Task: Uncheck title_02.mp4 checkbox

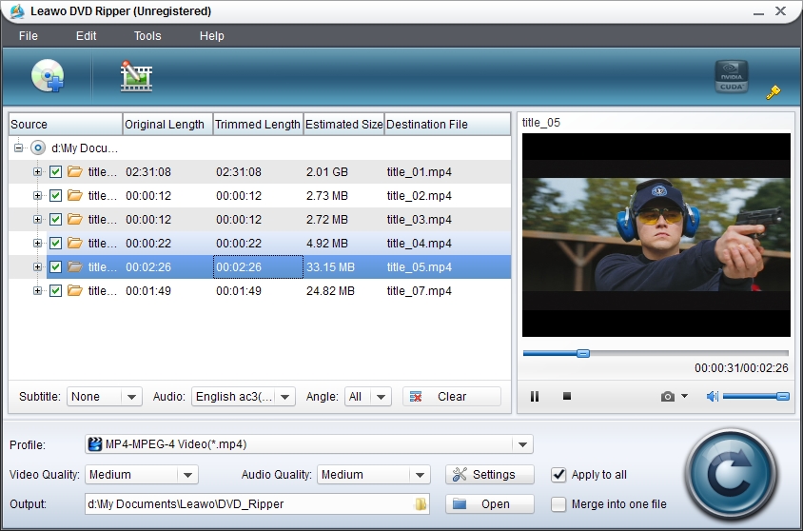Action: point(56,196)
